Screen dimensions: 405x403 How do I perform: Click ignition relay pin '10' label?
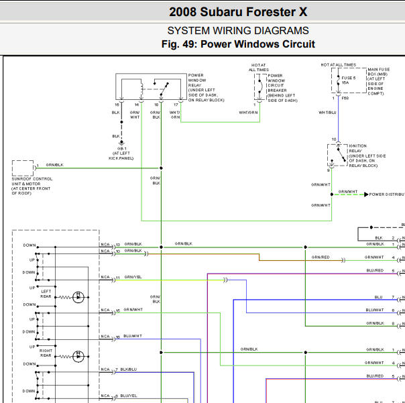point(334,139)
